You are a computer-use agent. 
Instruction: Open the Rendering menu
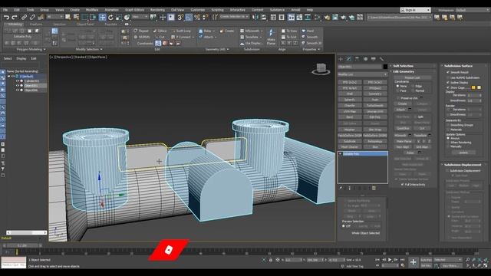coord(157,10)
